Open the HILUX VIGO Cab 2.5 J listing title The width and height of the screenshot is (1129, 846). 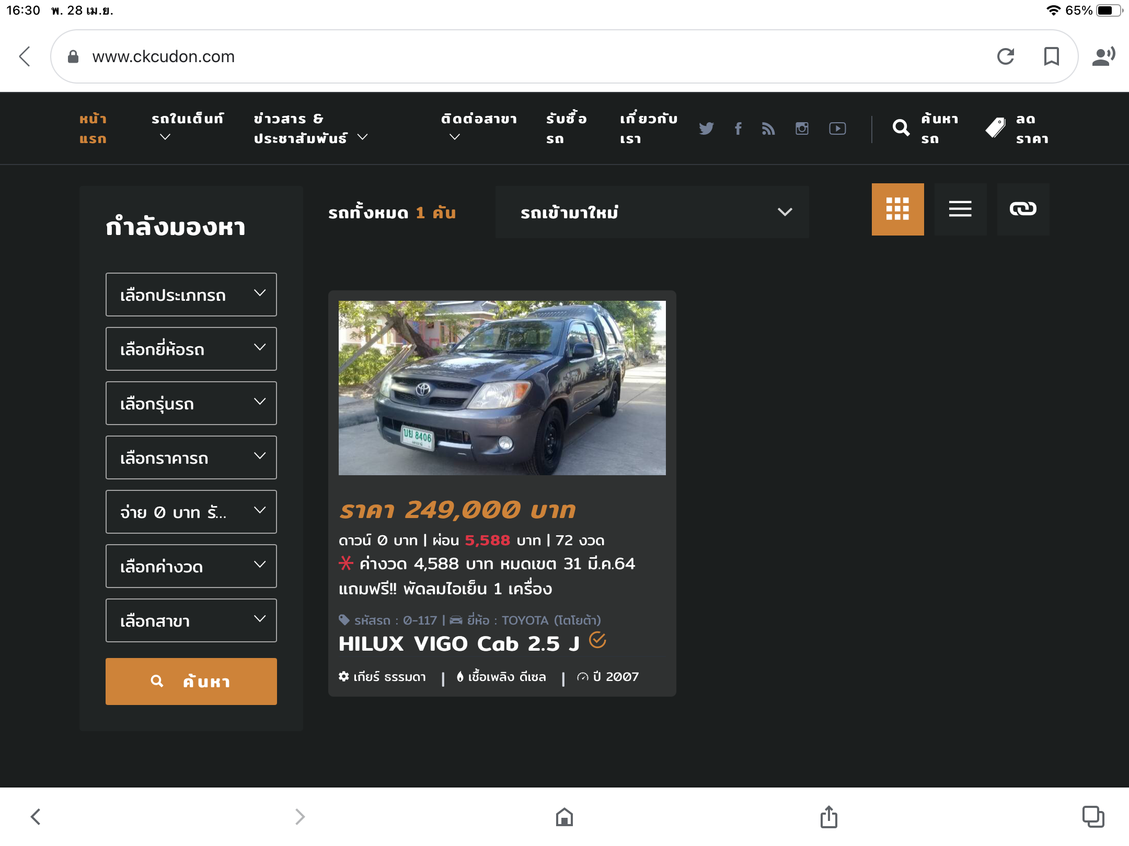(459, 643)
